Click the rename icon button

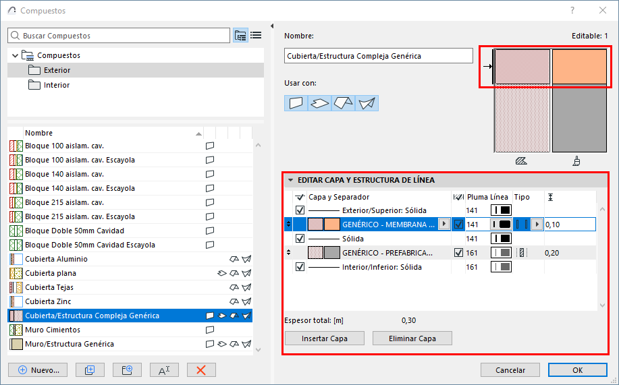click(164, 370)
